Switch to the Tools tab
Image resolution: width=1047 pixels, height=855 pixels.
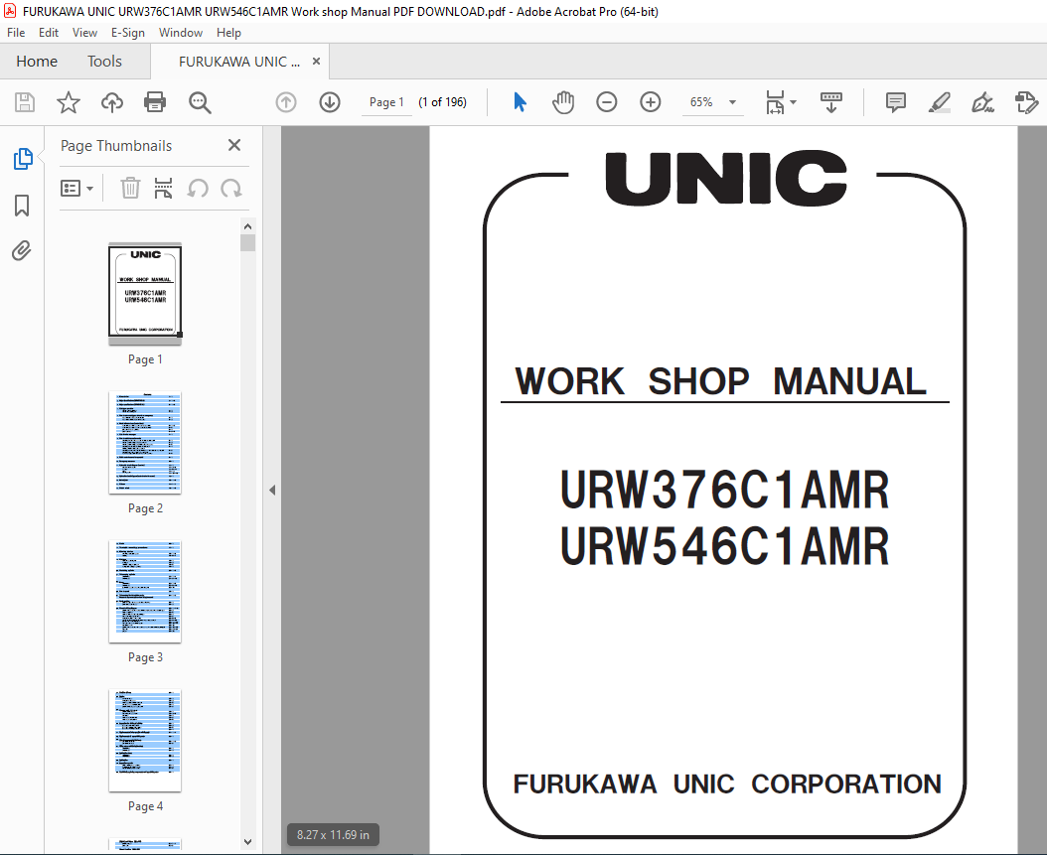point(105,62)
